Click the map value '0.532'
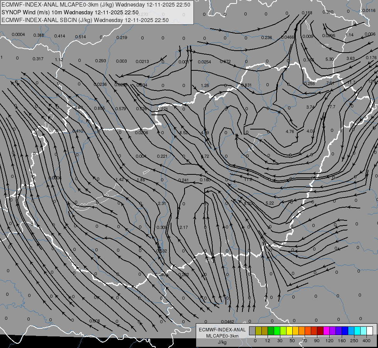This screenshot has height=348, width=378. click(161, 251)
